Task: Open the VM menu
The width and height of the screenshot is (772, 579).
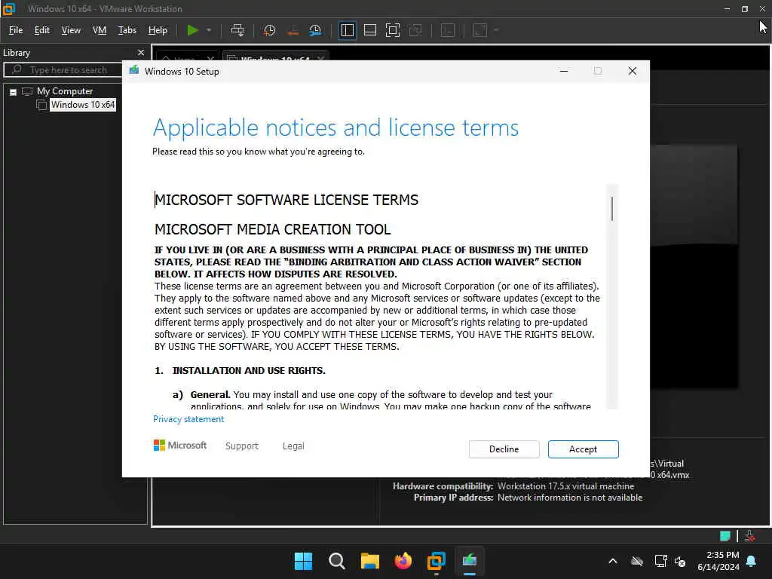Action: [100, 30]
